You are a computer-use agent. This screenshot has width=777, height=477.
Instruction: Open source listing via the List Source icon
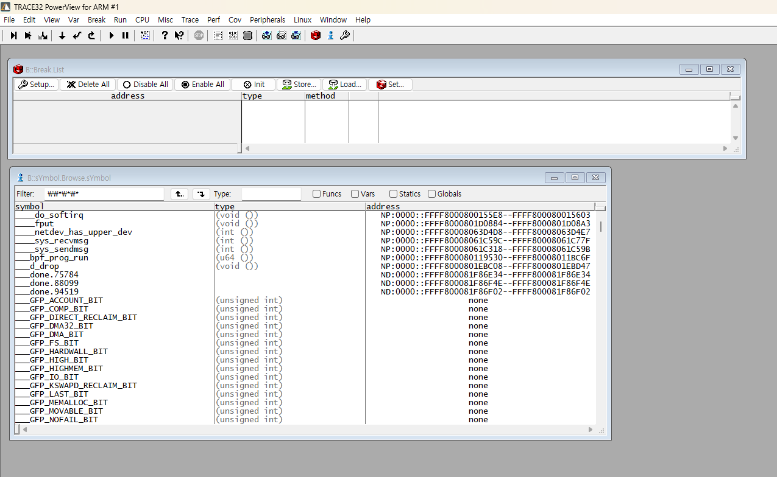pyautogui.click(x=218, y=35)
